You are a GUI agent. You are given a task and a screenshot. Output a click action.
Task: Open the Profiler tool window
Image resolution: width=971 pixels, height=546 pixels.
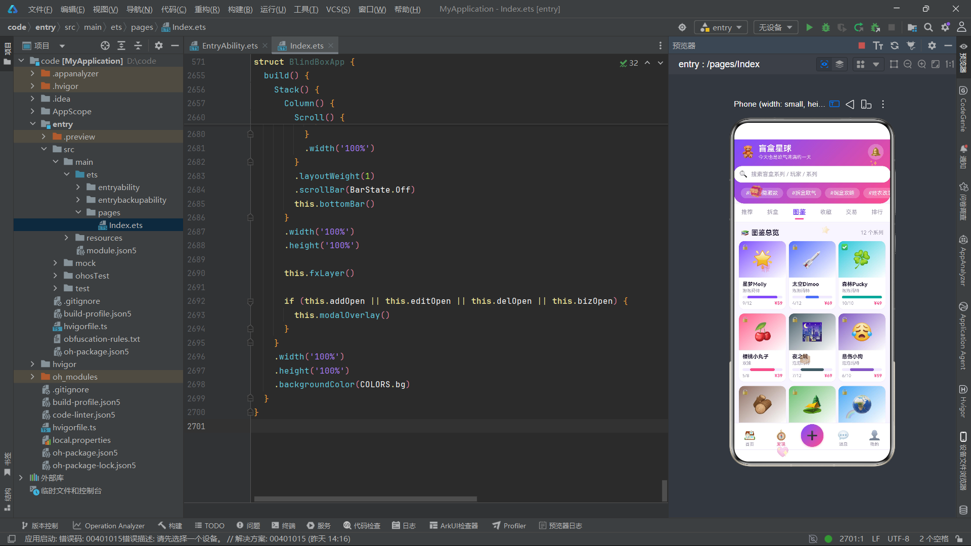point(509,526)
